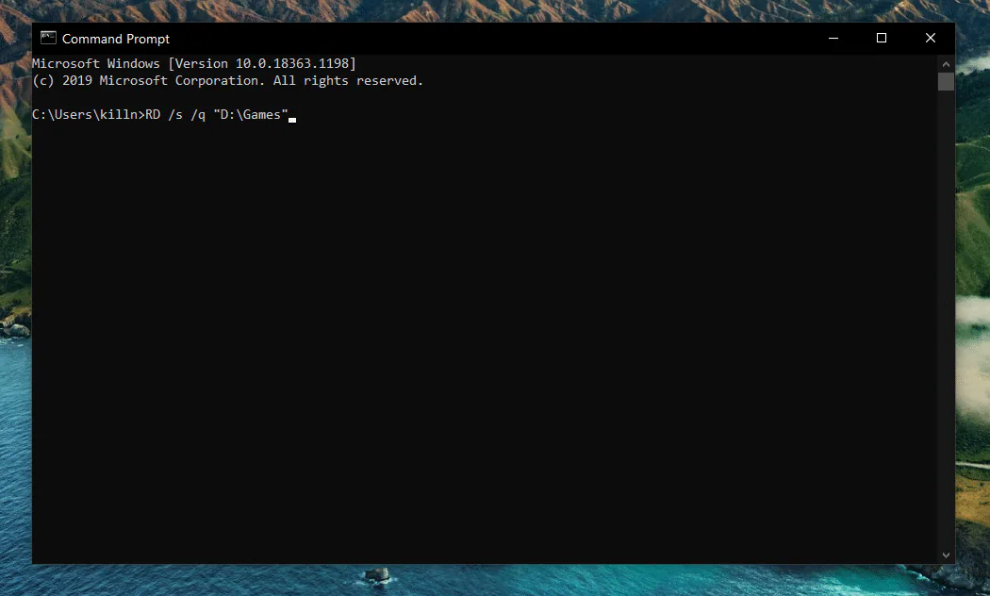The image size is (990, 596).
Task: Click the C:\Users\killn> prompt path
Action: pyautogui.click(x=89, y=114)
